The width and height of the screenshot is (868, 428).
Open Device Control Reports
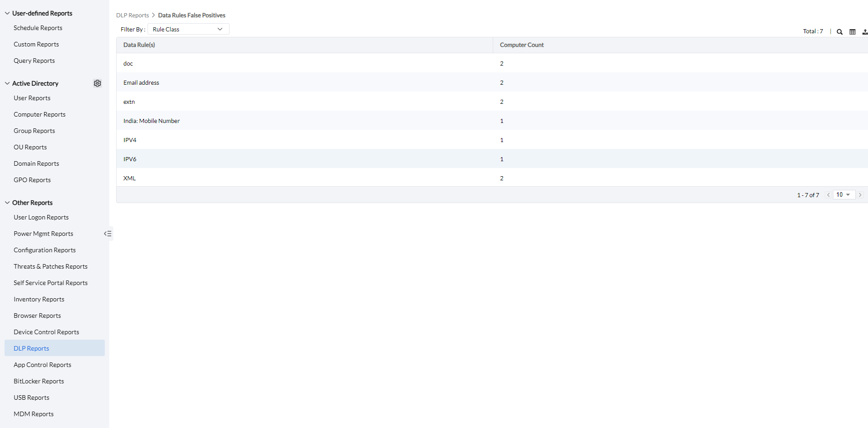(46, 332)
